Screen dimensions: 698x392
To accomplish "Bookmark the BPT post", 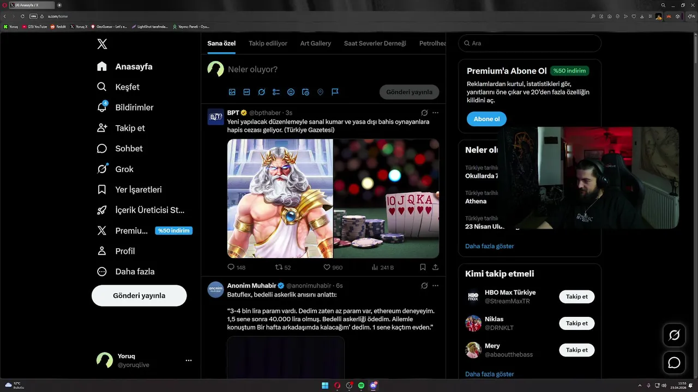I will pyautogui.click(x=423, y=267).
